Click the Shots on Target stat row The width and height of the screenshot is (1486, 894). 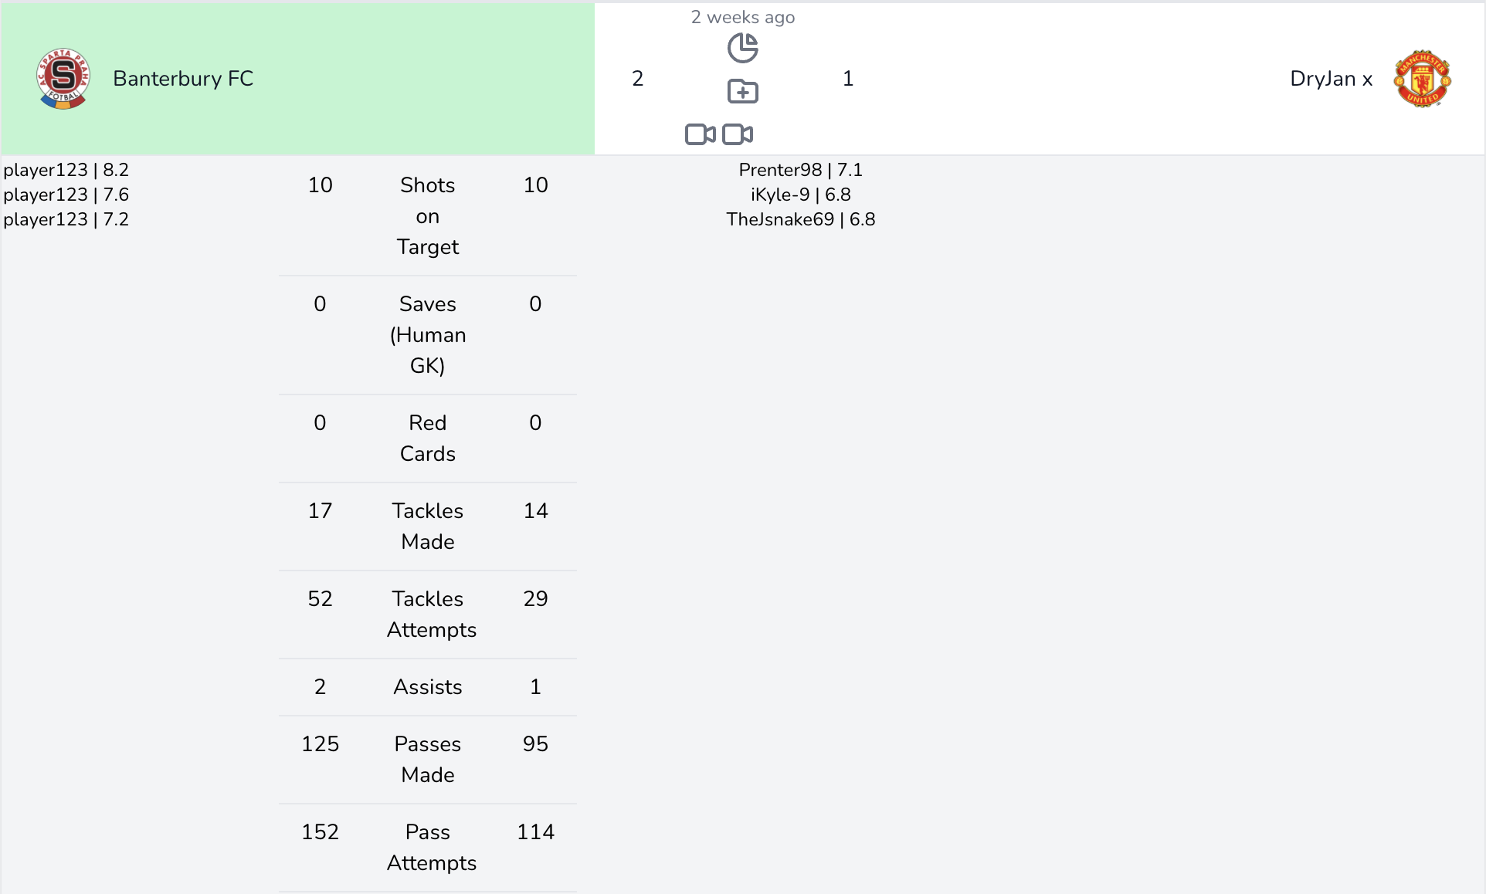coord(427,216)
